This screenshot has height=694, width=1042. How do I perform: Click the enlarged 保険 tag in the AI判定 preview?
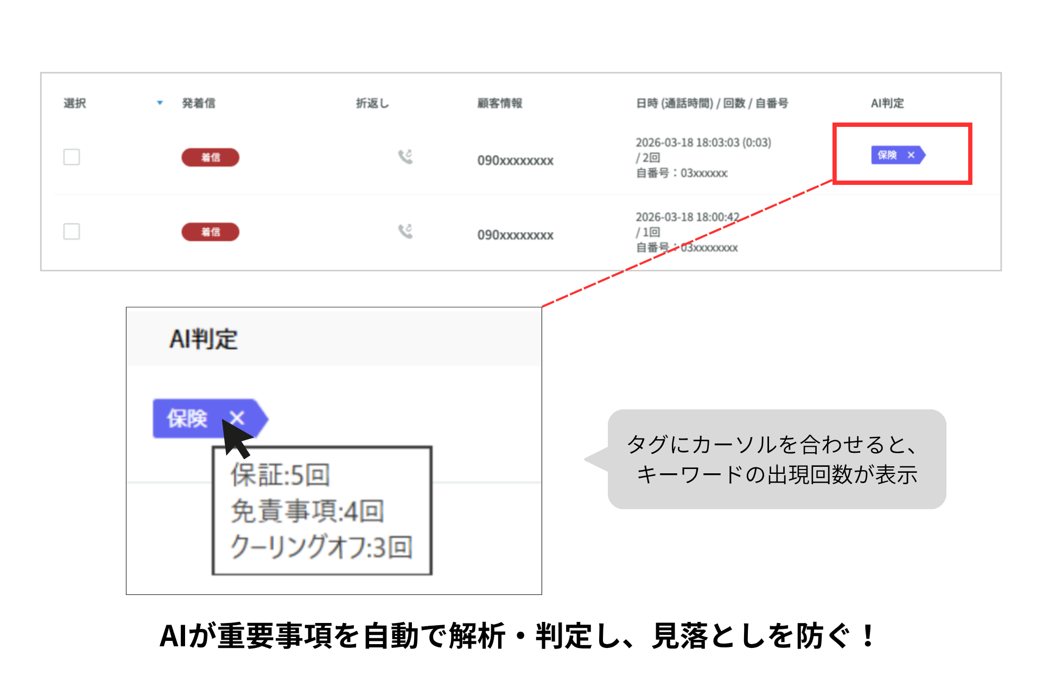(x=187, y=417)
